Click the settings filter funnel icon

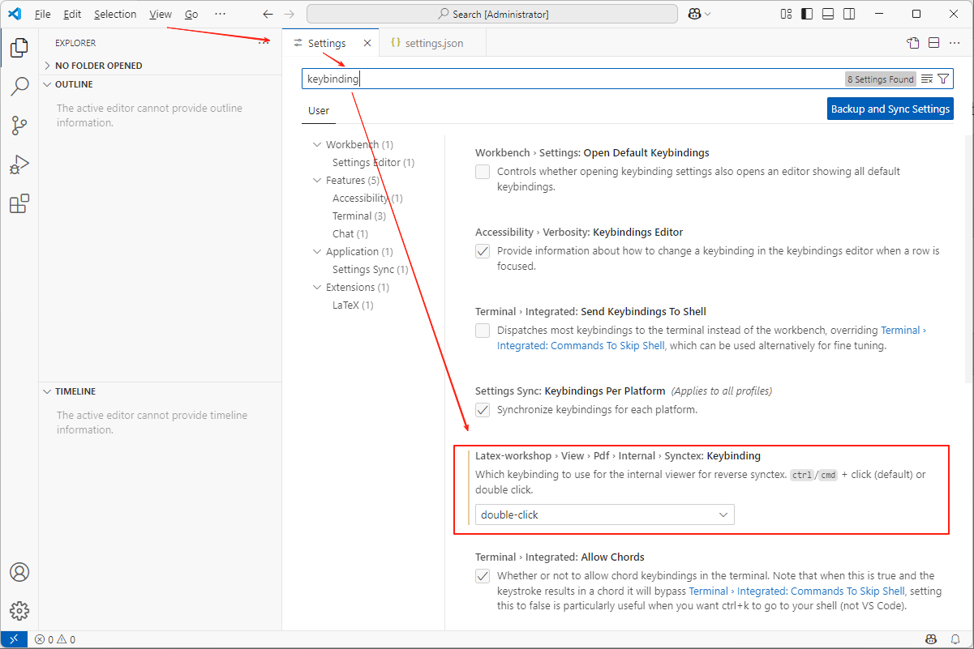pos(943,79)
